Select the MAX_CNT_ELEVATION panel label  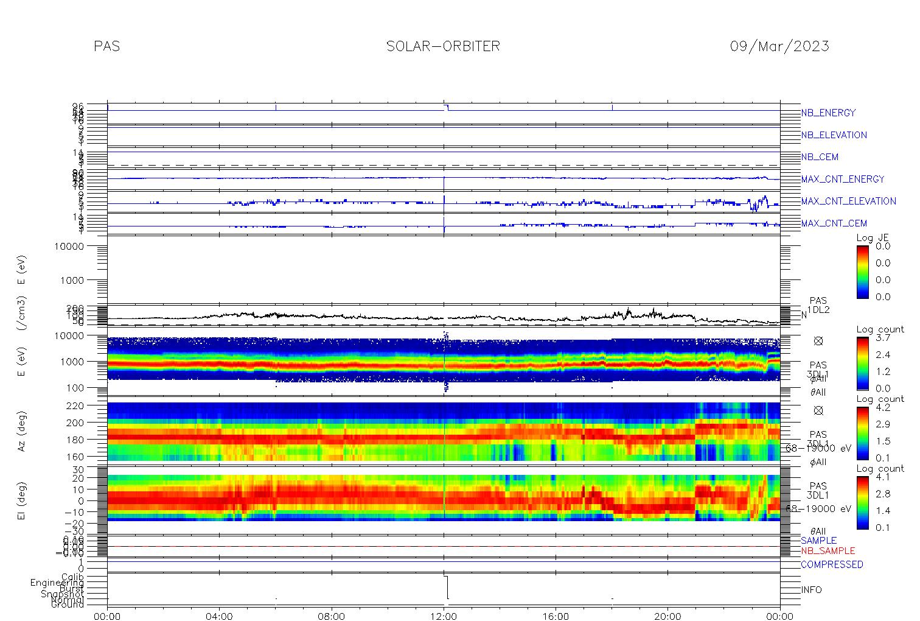tap(848, 201)
